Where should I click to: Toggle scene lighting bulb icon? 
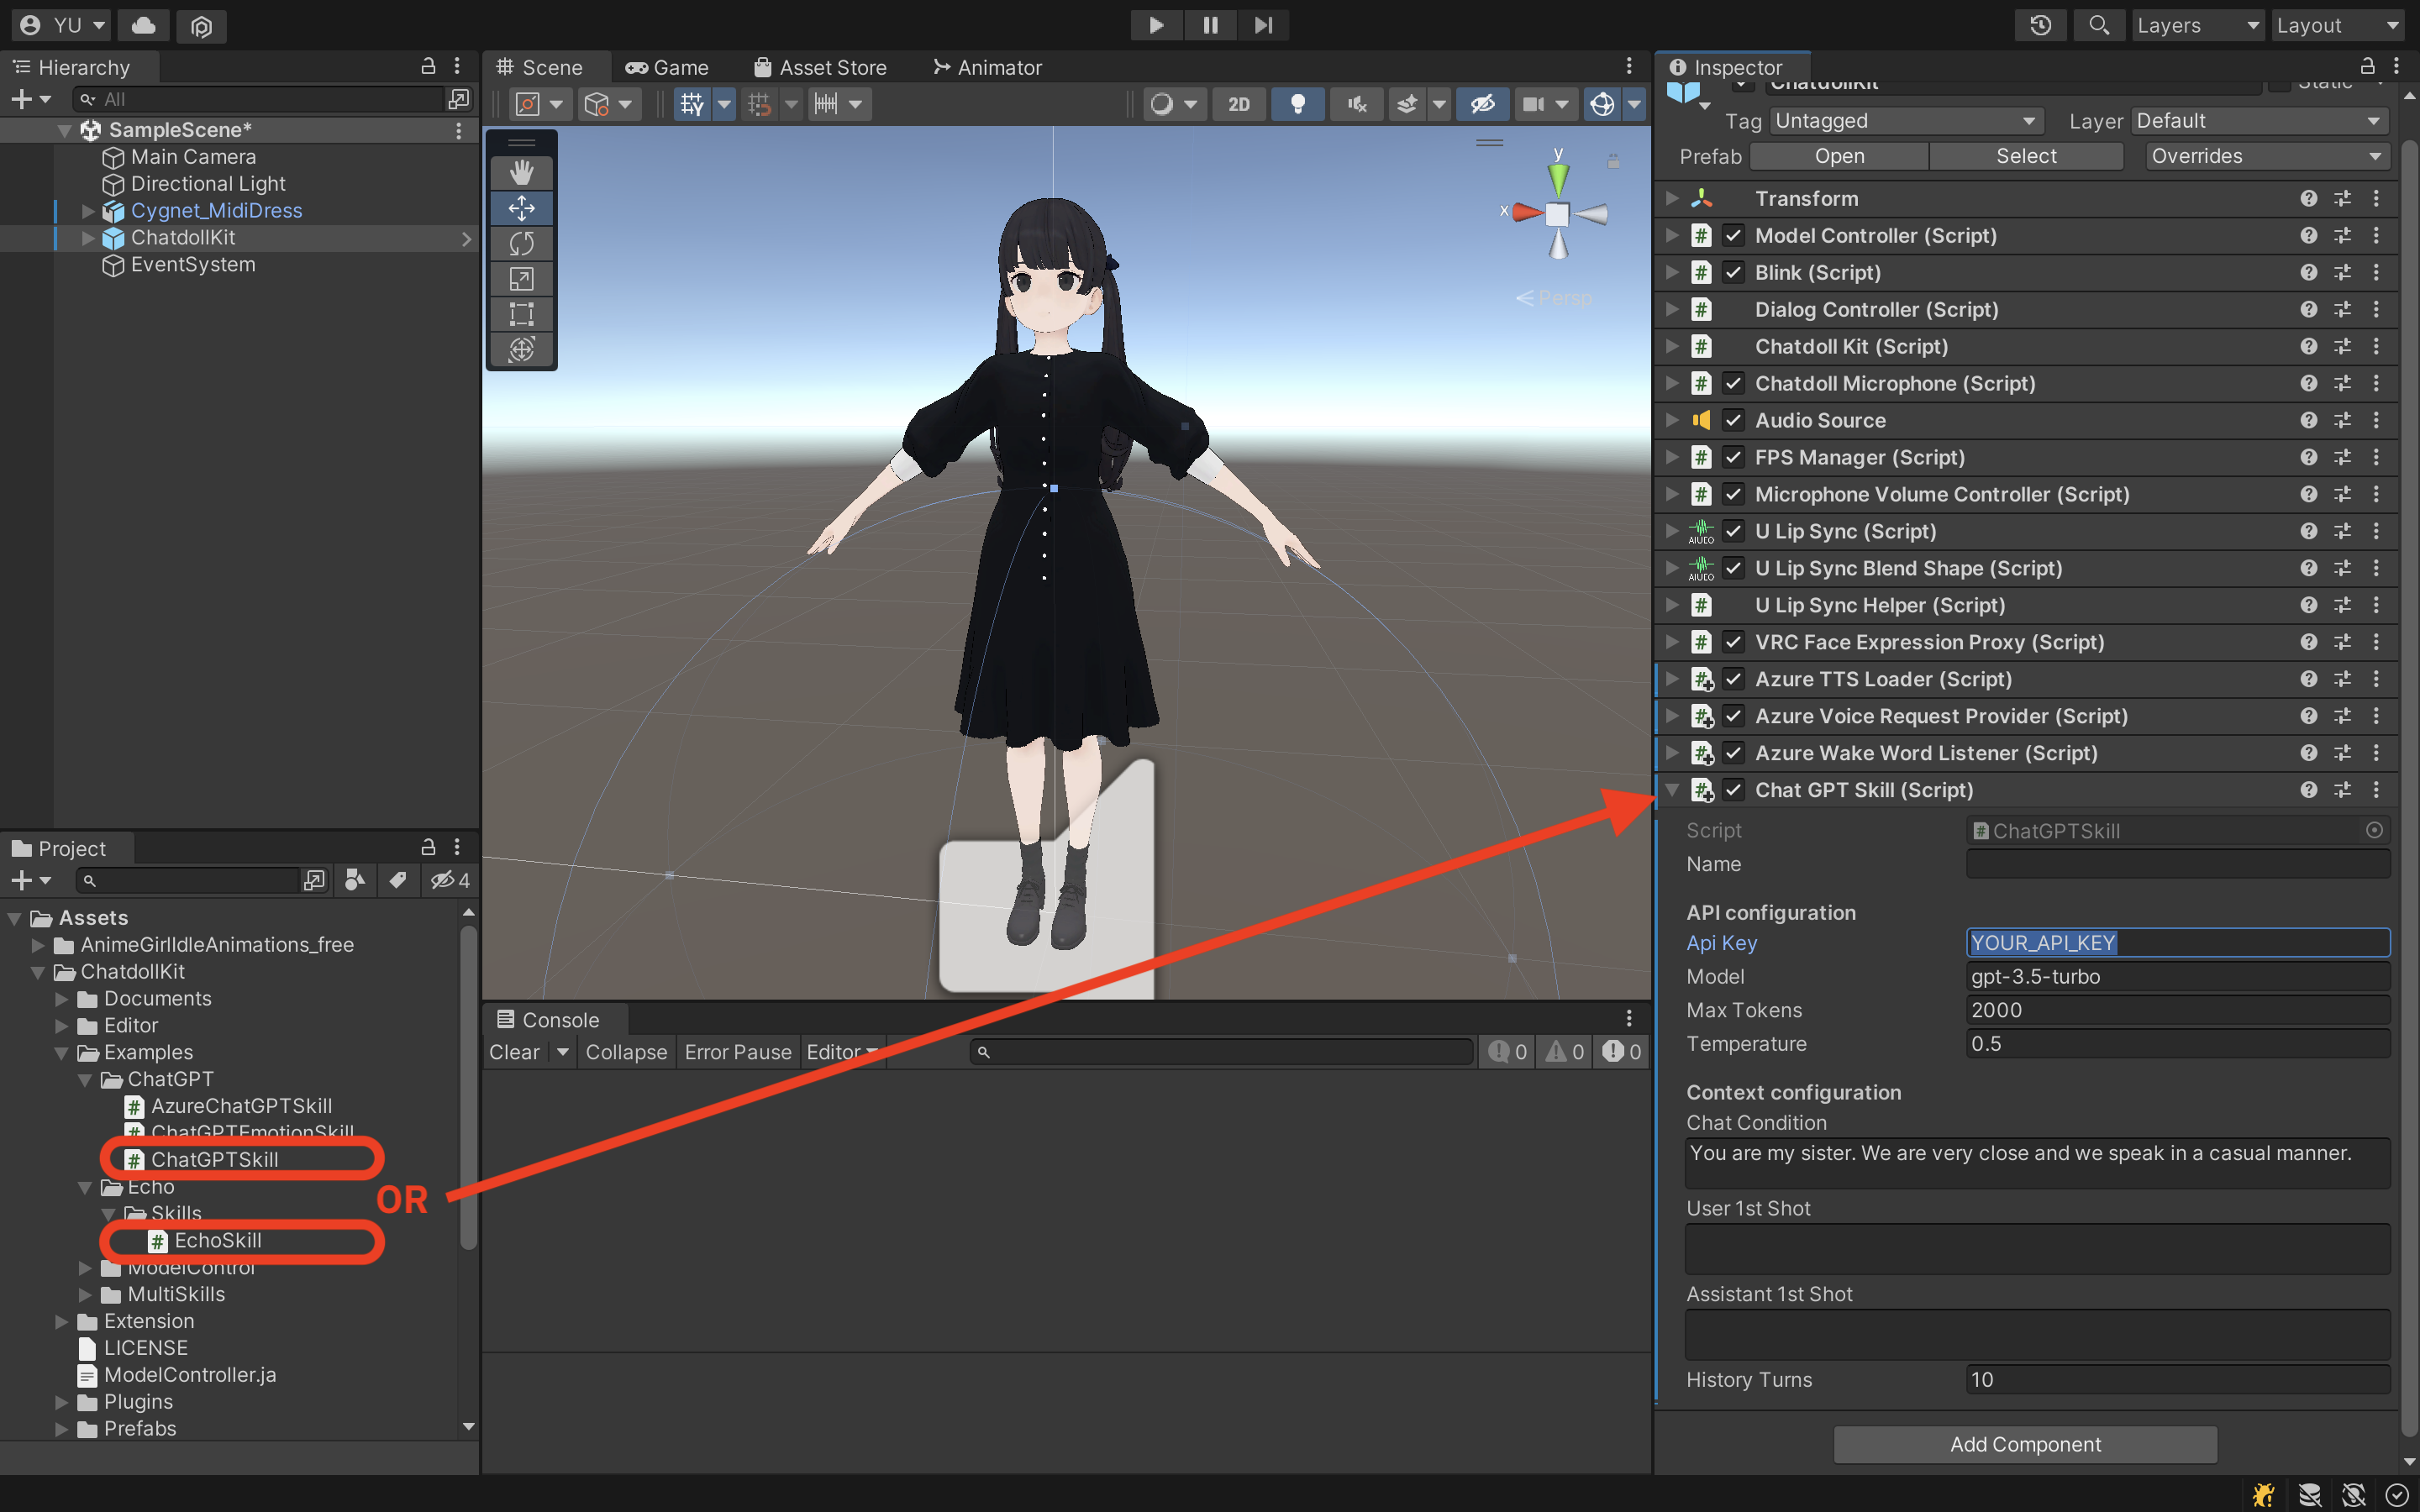1297,104
